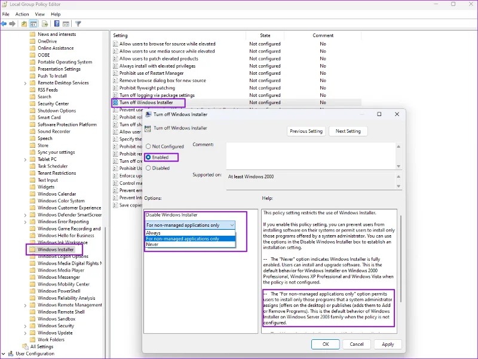Click the dialog title bar icon
This screenshot has height=359, width=478.
(148, 114)
